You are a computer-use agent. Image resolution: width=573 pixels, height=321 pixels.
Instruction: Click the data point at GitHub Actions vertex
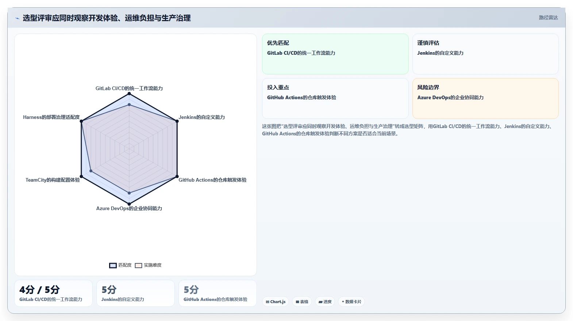pos(177,177)
